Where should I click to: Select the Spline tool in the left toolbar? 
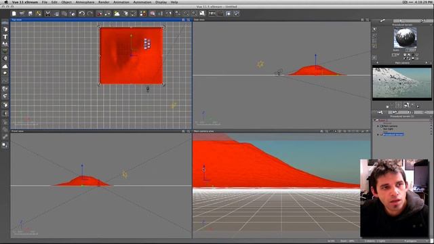5,81
